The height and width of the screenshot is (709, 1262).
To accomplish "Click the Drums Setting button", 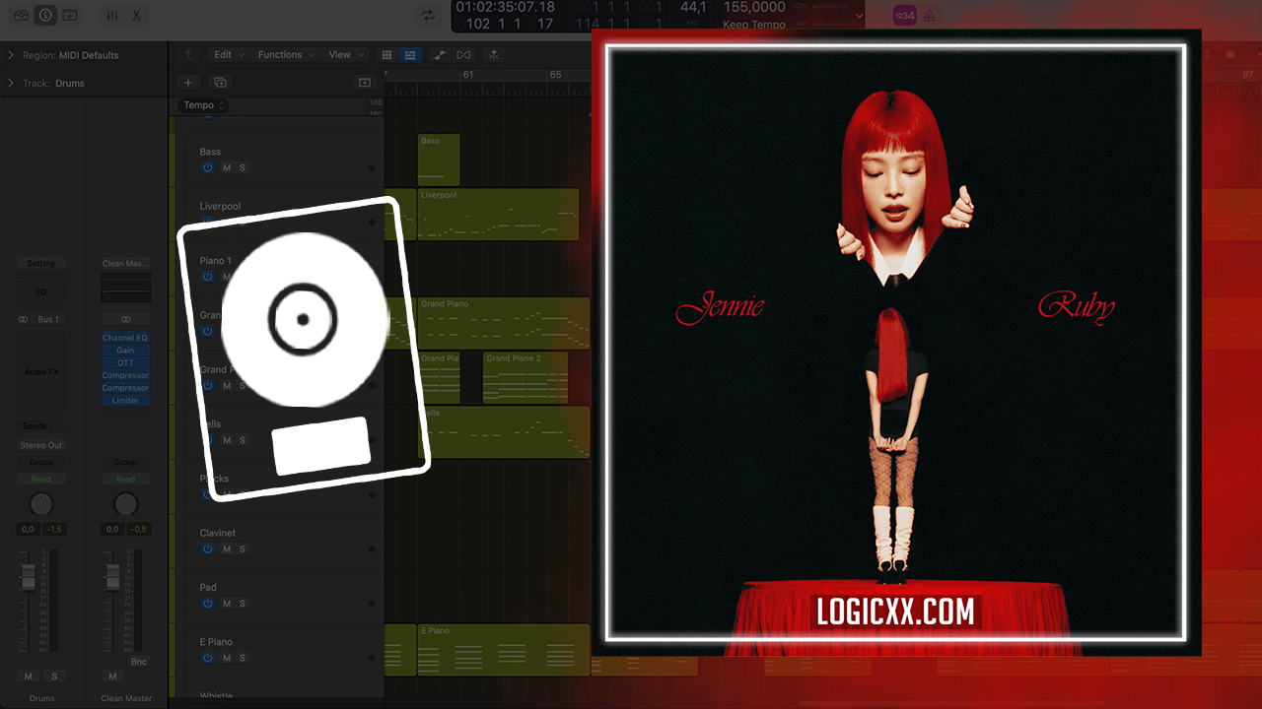I will 41,264.
